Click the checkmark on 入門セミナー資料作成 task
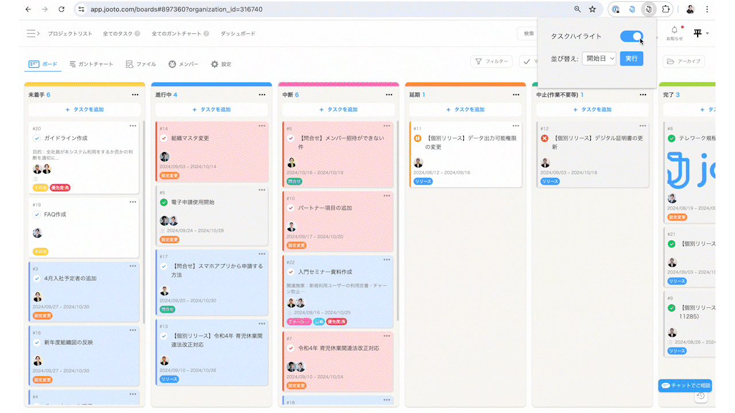This screenshot has width=735, height=413. point(291,271)
